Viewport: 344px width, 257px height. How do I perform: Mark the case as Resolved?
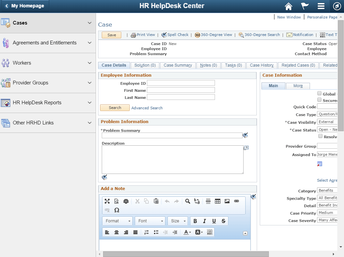tap(321, 136)
